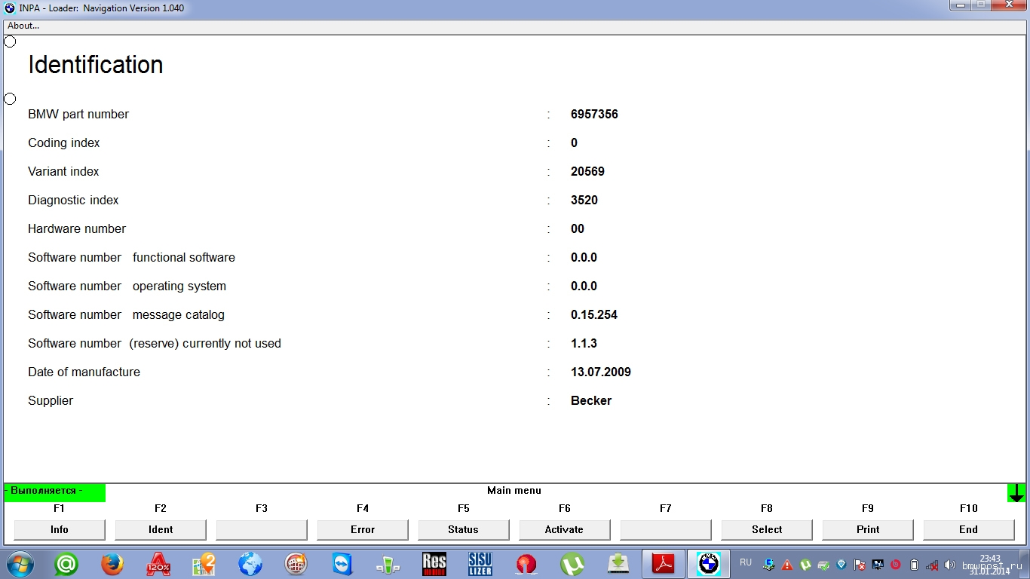Viewport: 1030px width, 579px height.
Task: Print the identification page with F9 button
Action: pyautogui.click(x=868, y=529)
